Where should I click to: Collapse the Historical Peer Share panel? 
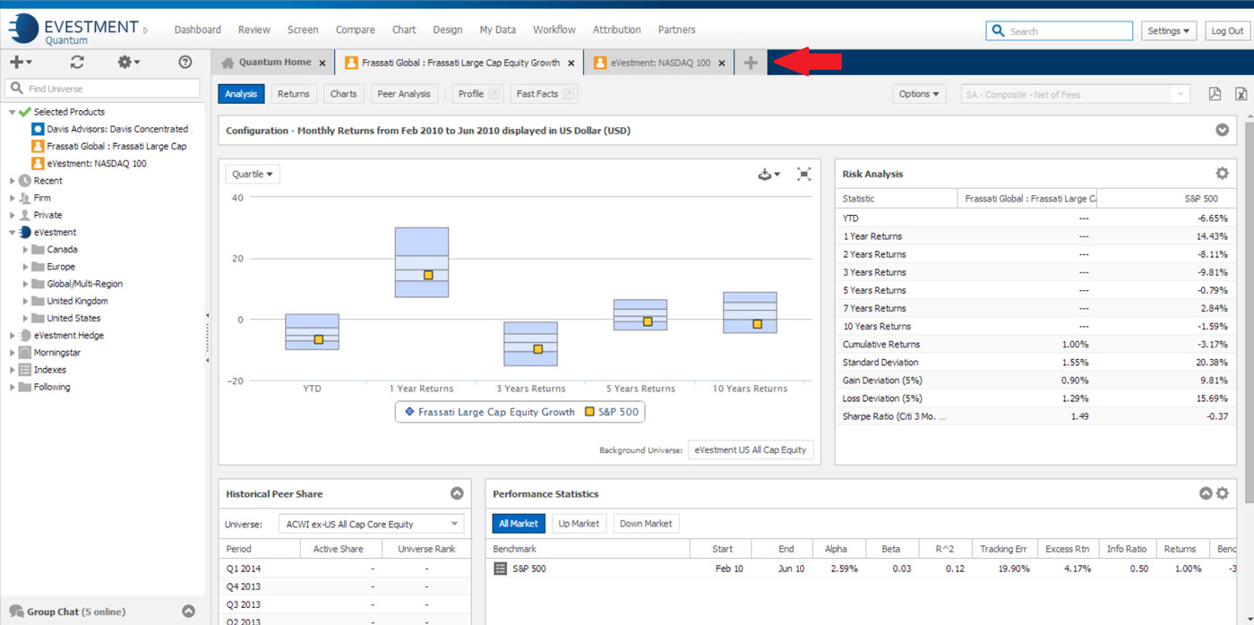click(x=457, y=493)
